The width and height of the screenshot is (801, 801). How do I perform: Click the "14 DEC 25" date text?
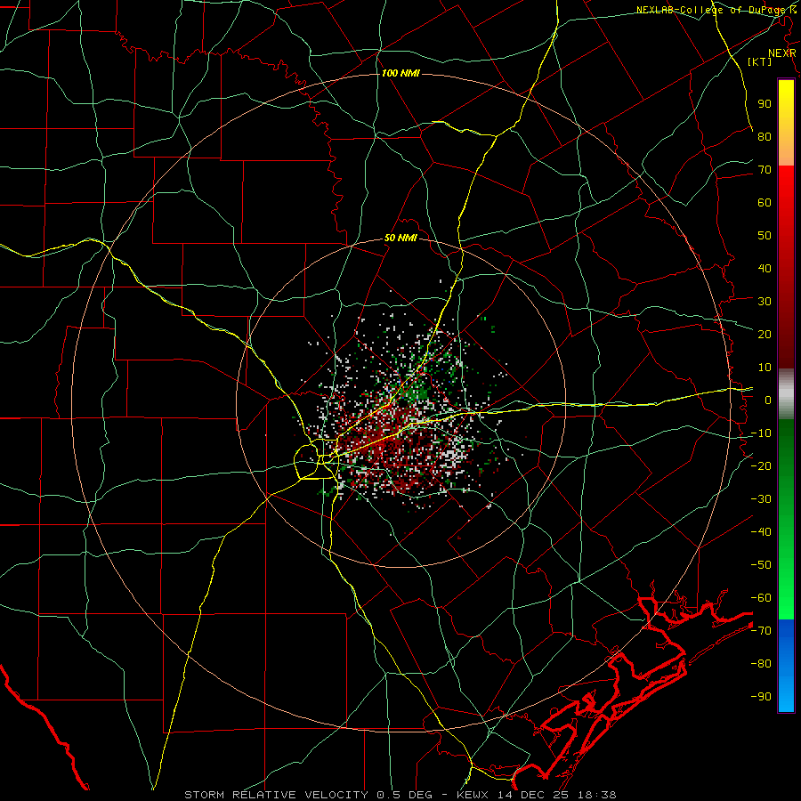534,795
